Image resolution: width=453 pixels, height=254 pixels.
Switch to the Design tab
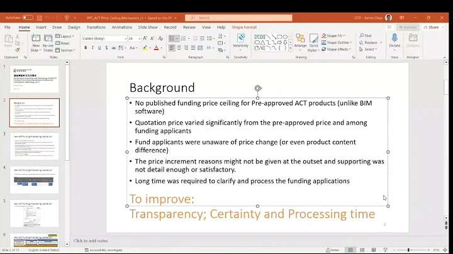74,27
